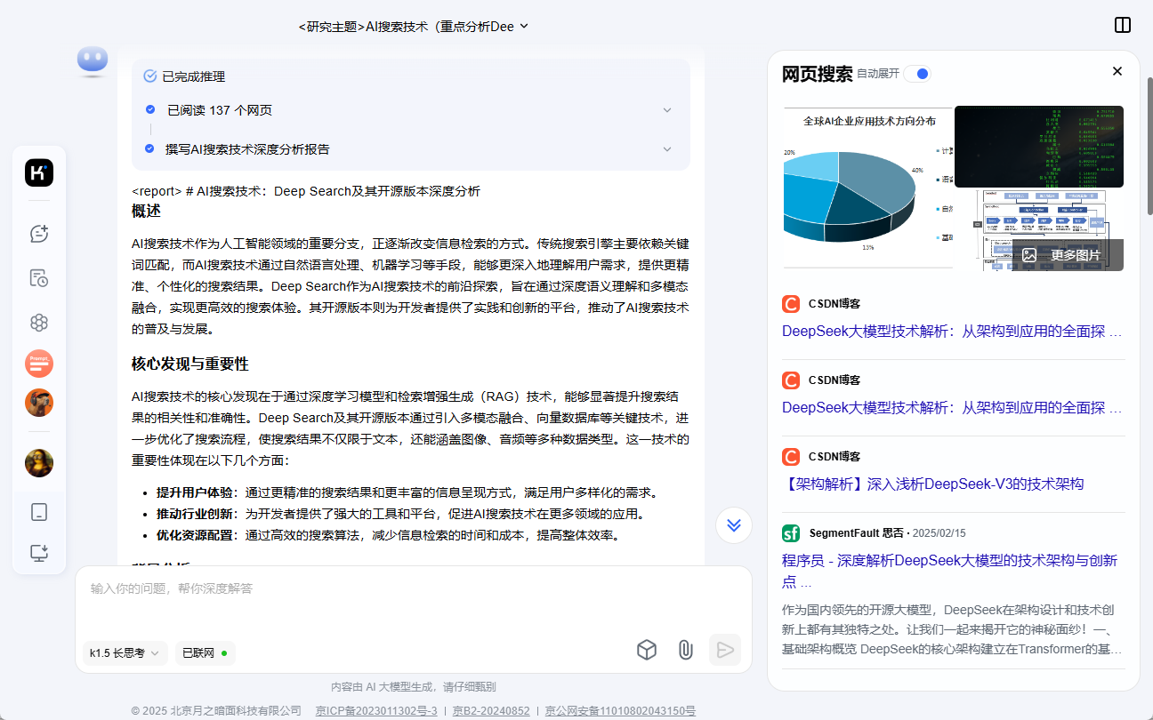Open link 程序员 - 深度解析DeepSeek大模型
Viewport: 1153px width, 720px height.
pos(949,572)
